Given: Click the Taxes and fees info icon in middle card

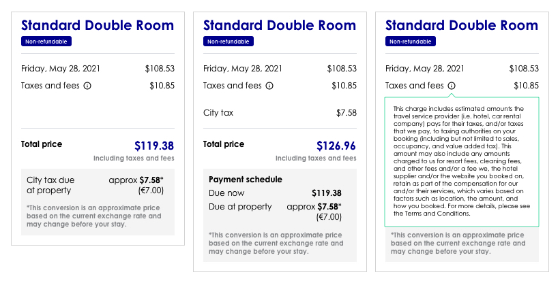Looking at the screenshot, I should [269, 86].
